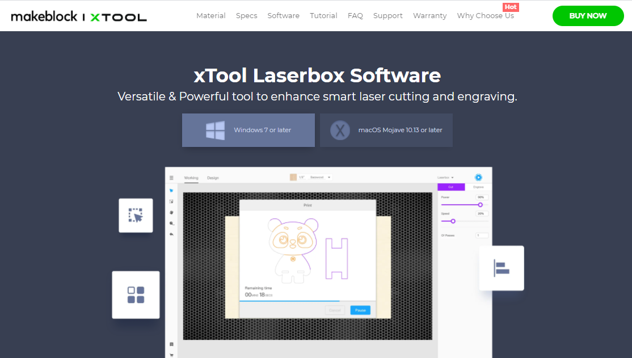Image resolution: width=632 pixels, height=358 pixels.
Task: Click the shopping cart icon in sidebar
Action: [x=171, y=355]
